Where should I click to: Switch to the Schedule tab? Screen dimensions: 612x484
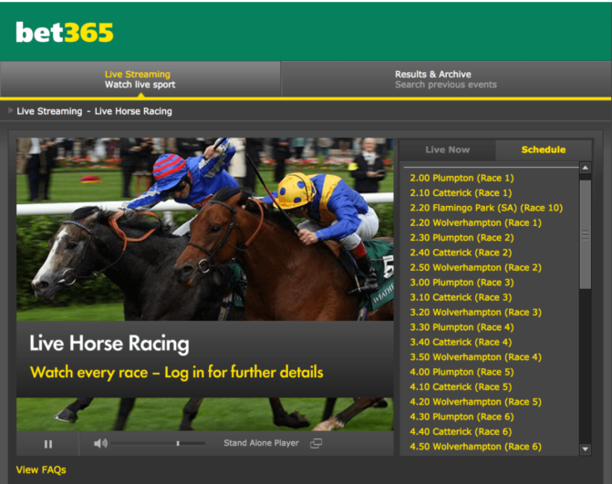(x=544, y=149)
